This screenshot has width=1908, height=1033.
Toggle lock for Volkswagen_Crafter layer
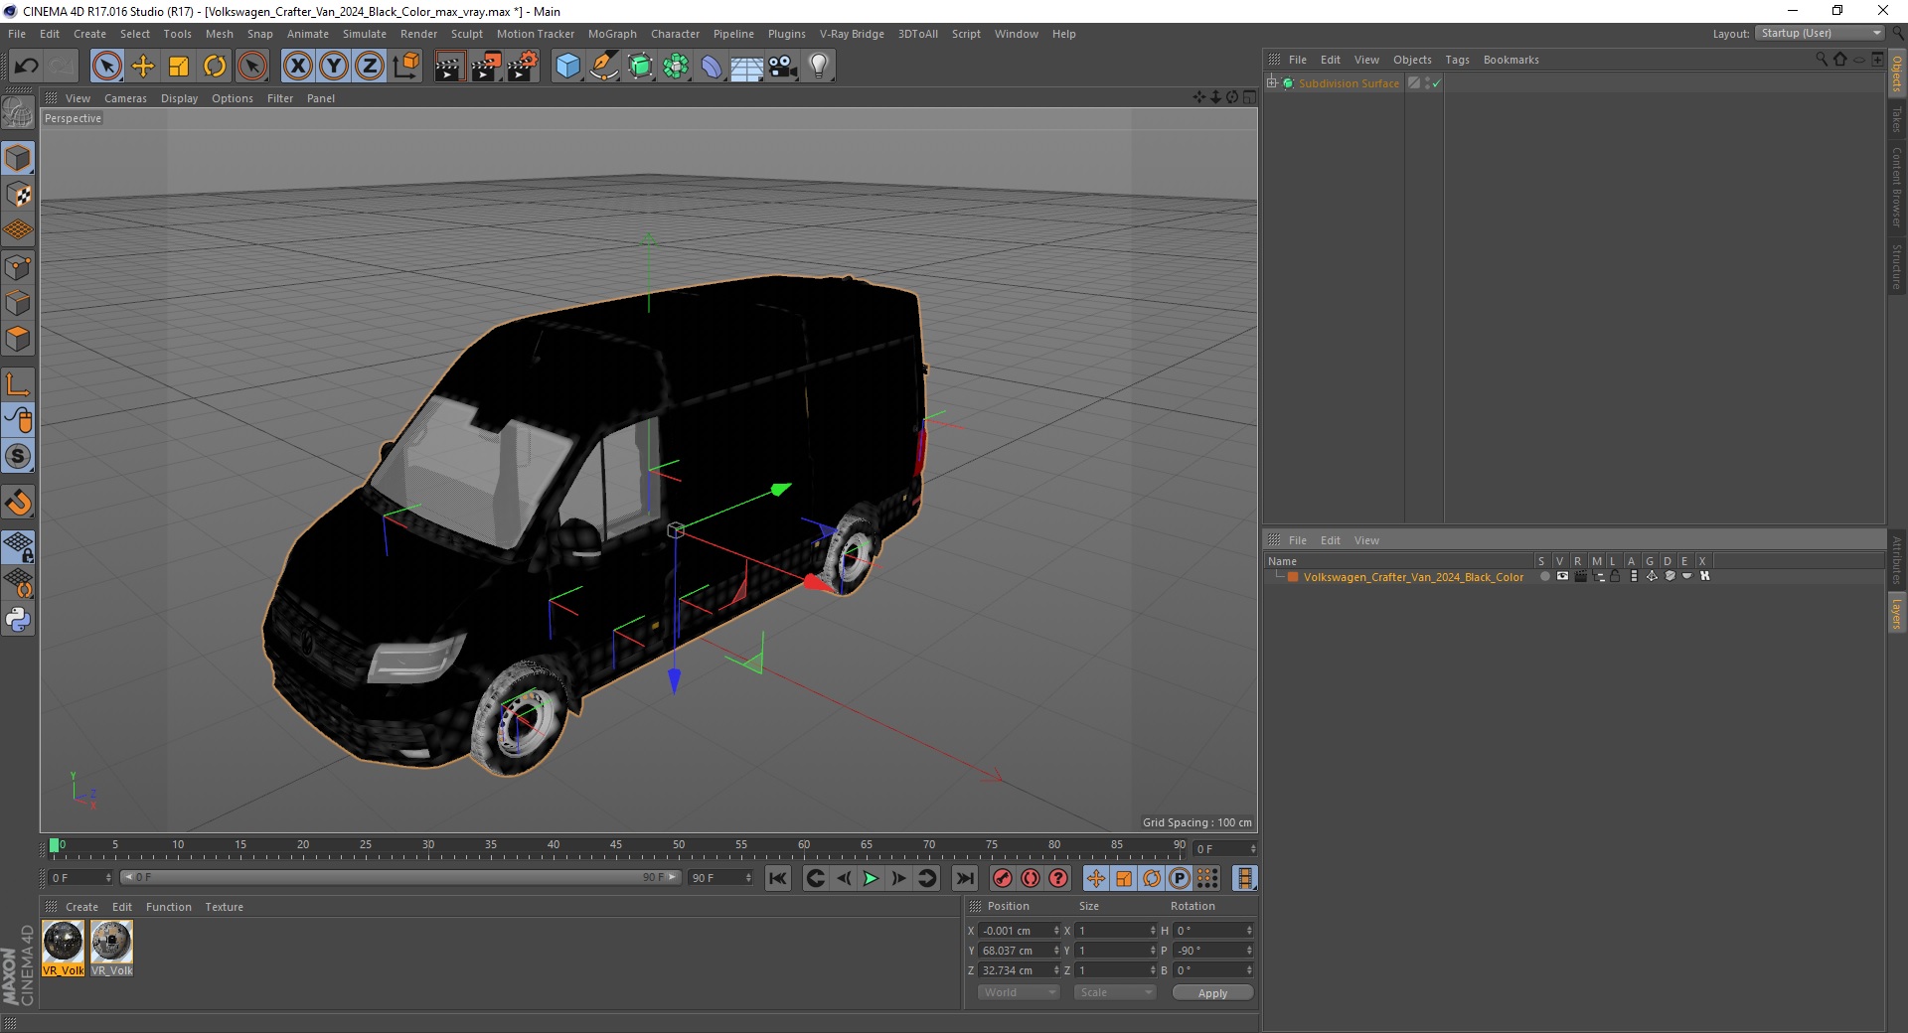coord(1616,576)
